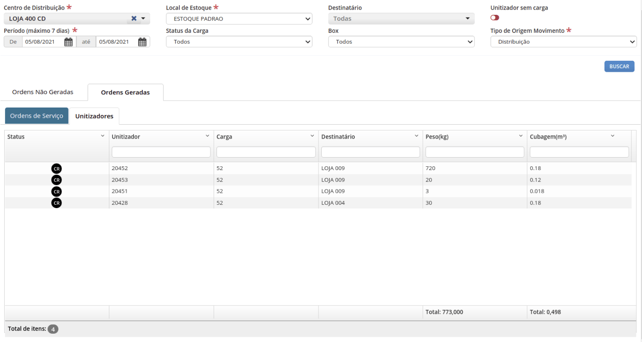642x342 pixels.
Task: Open the Status column menu chevron
Action: (102, 136)
